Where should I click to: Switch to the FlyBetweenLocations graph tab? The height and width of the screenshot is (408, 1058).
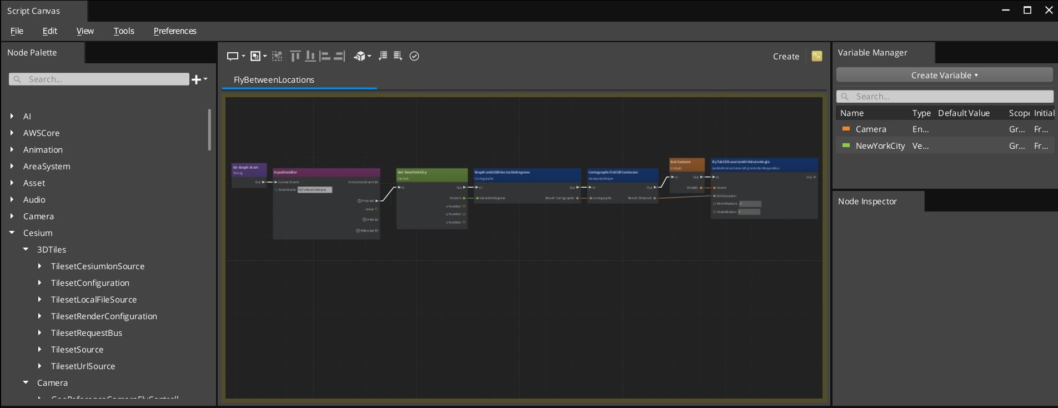coord(274,80)
